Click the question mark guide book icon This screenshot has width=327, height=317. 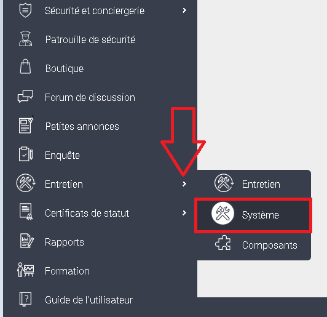[x=25, y=300]
